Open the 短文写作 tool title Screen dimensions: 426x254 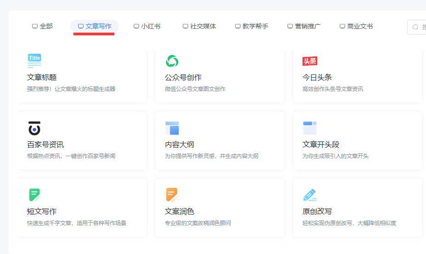tap(42, 212)
